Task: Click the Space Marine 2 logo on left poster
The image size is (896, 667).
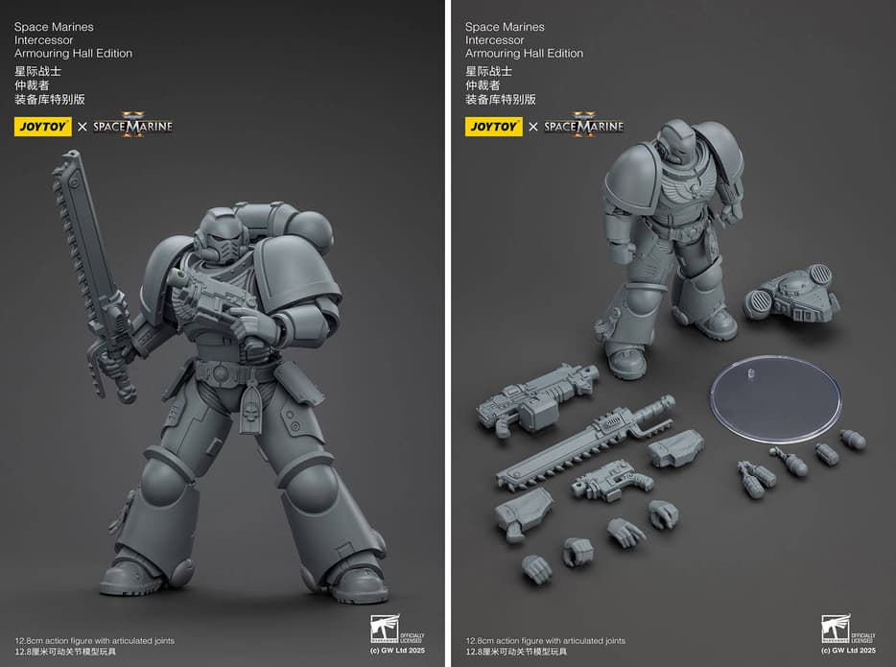Action: click(132, 125)
